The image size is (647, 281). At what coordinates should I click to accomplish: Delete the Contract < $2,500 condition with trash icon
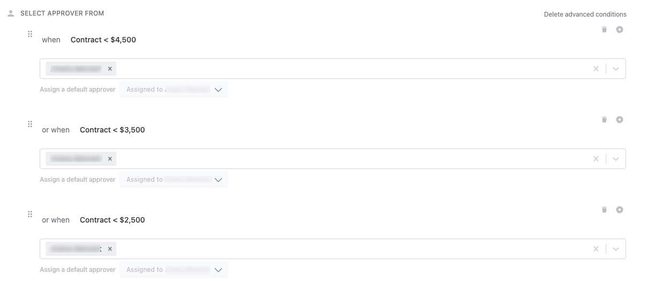(604, 210)
